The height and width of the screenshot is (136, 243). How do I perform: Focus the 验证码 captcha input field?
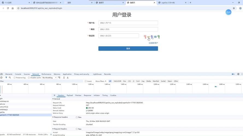pyautogui.click(x=119, y=36)
